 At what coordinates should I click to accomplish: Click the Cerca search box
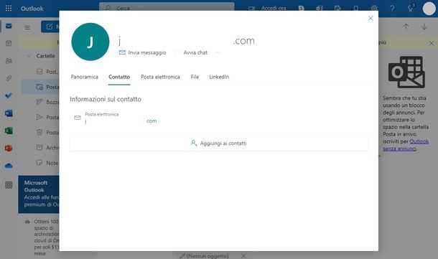pyautogui.click(x=167, y=8)
